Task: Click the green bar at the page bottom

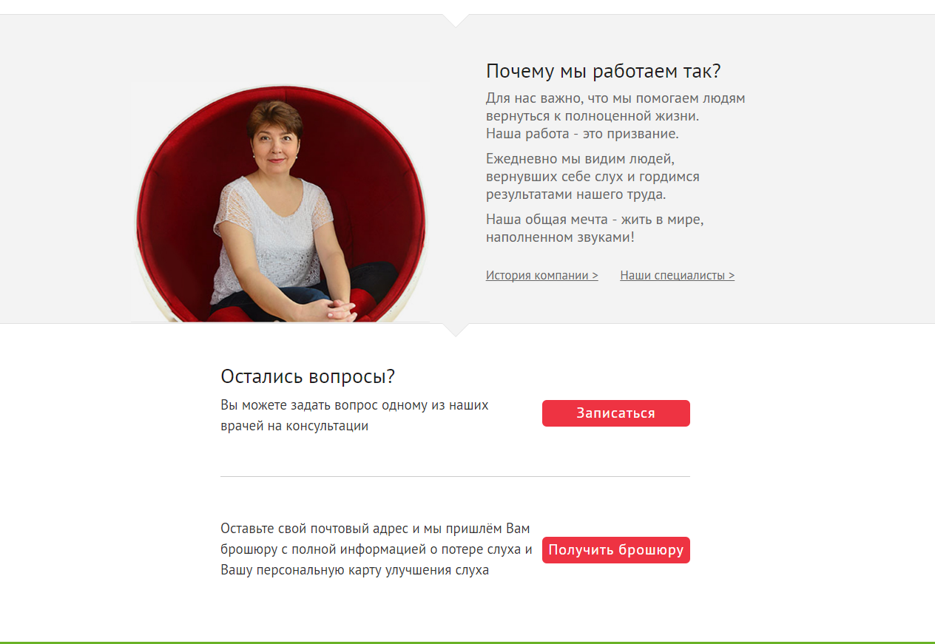Action: point(467,643)
